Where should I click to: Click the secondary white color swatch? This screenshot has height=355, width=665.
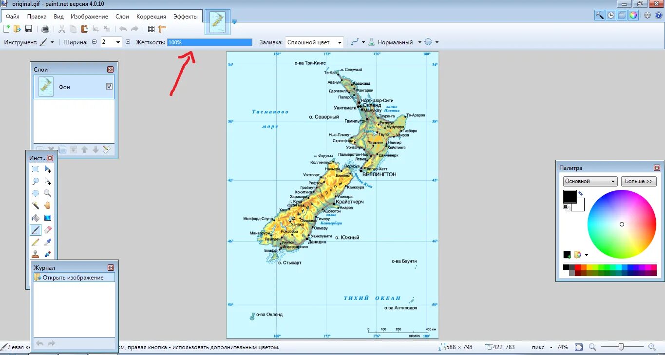pos(579,206)
